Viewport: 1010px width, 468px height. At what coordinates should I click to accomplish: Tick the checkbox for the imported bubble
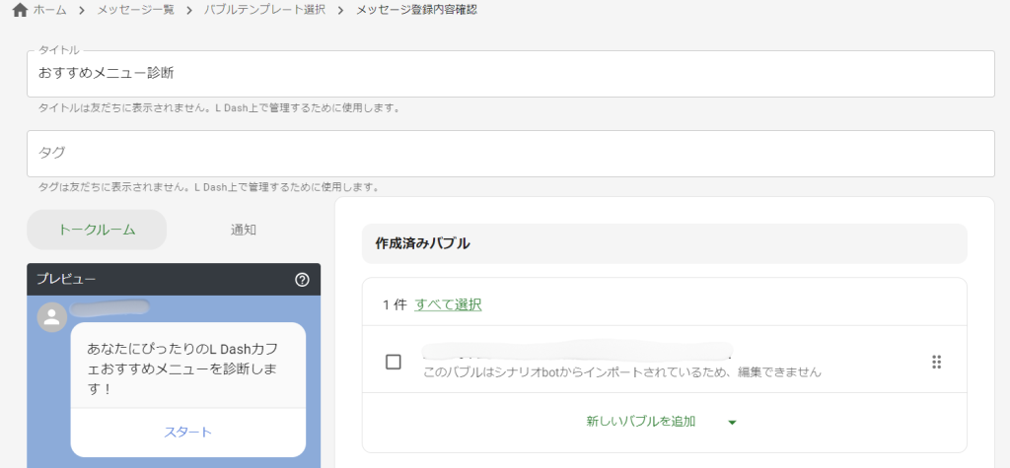pyautogui.click(x=394, y=362)
